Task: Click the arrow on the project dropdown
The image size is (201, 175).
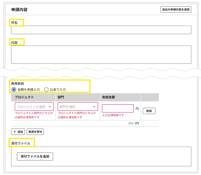Action: tap(50, 107)
